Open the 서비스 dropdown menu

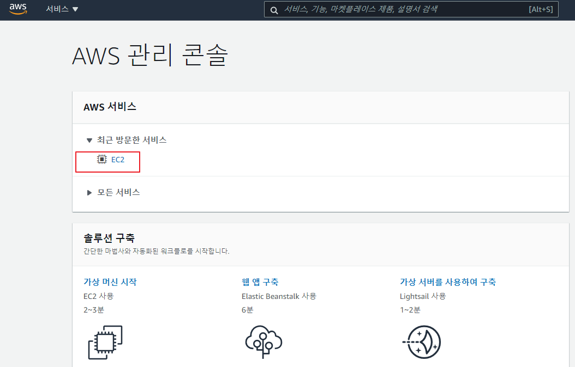62,9
